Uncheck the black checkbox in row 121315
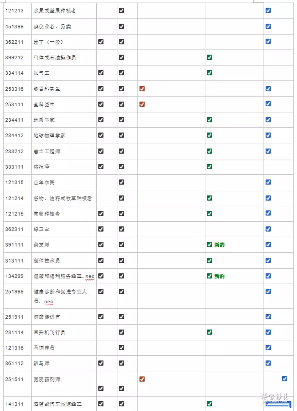The image size is (297, 411). click(121, 182)
